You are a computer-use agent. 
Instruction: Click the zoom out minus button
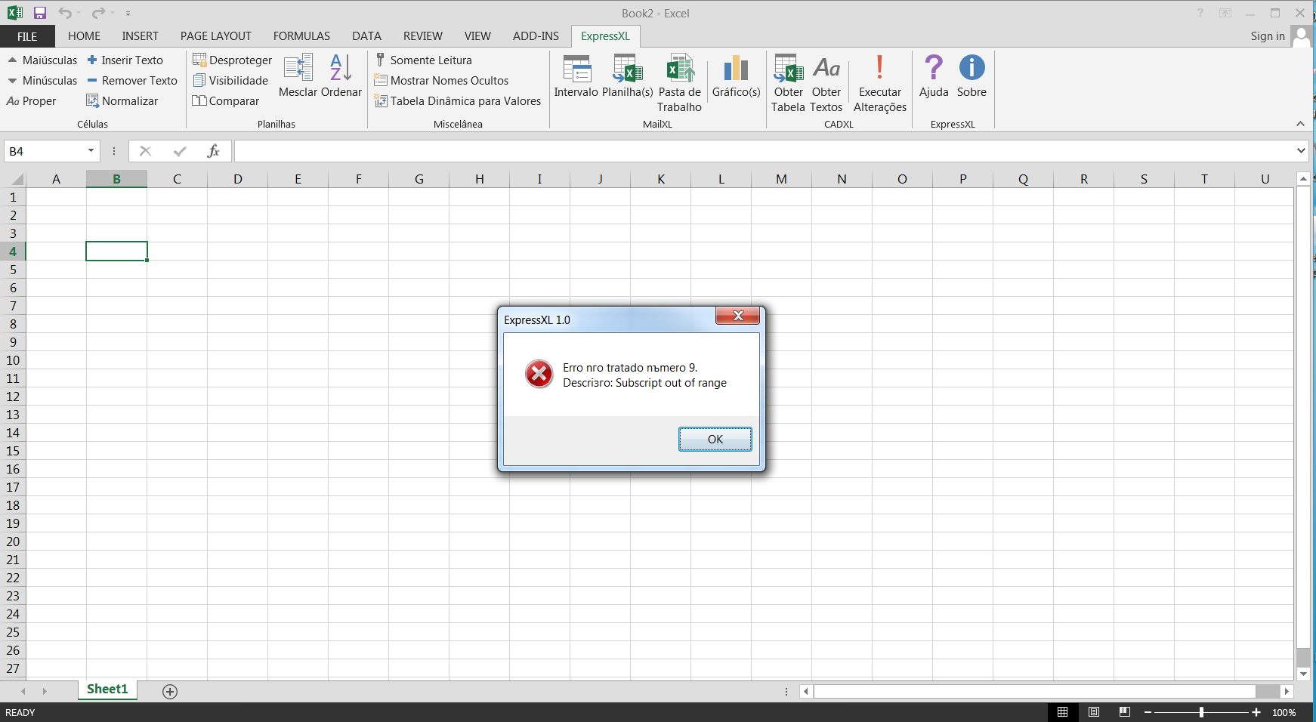pyautogui.click(x=1148, y=712)
